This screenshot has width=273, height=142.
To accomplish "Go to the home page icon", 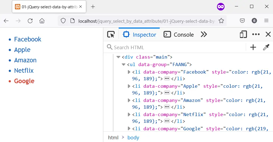I will click(42, 21).
